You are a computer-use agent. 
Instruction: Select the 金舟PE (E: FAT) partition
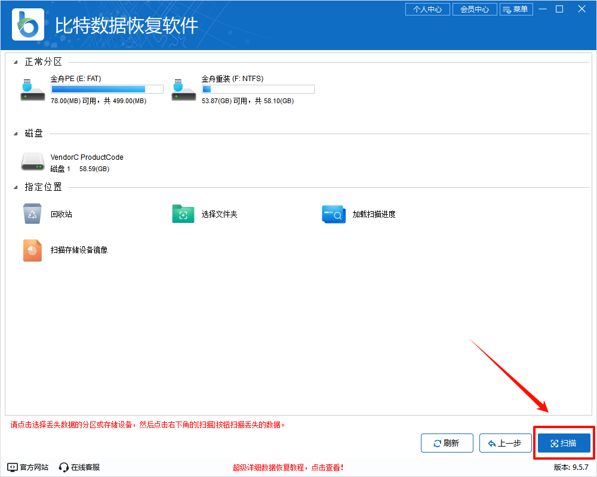[90, 89]
